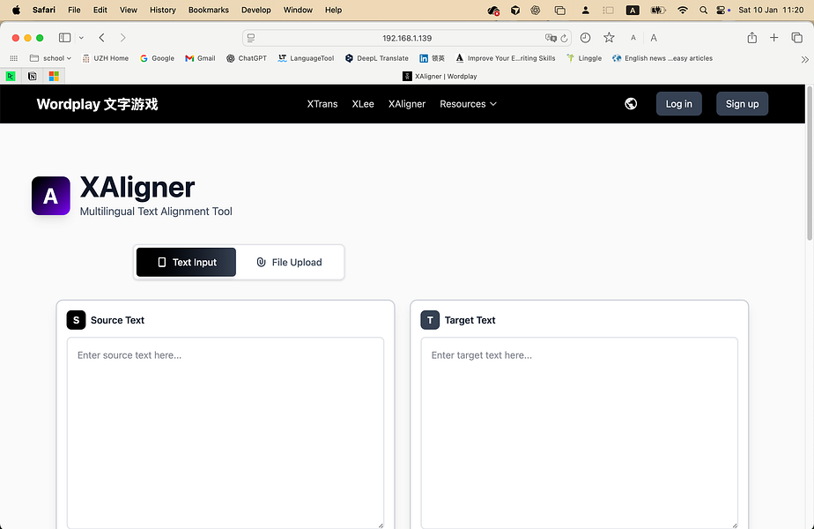Click the globe language icon

pos(631,104)
